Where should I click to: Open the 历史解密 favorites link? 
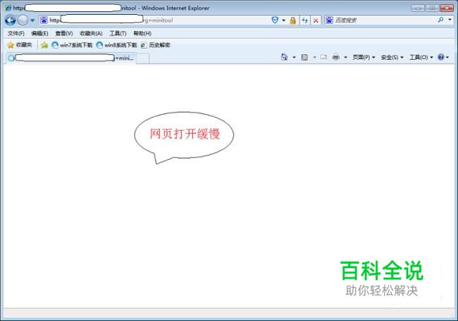tap(156, 45)
